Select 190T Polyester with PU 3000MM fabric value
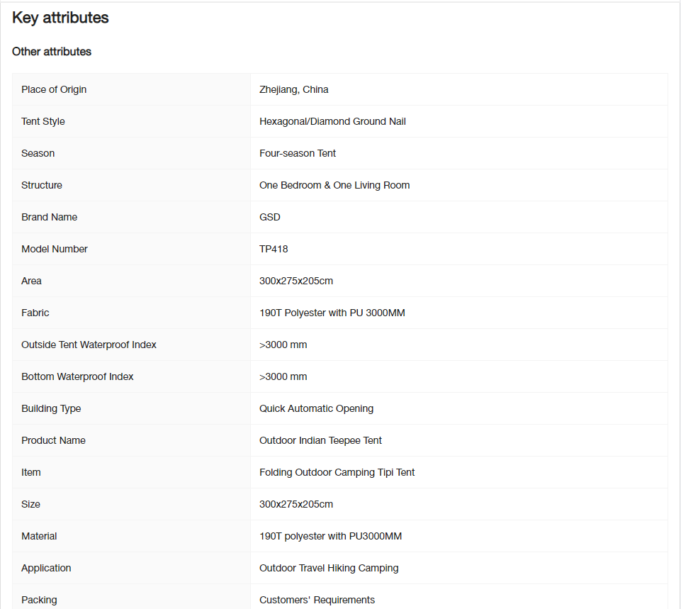Screen dimensions: 681x609 tap(332, 313)
